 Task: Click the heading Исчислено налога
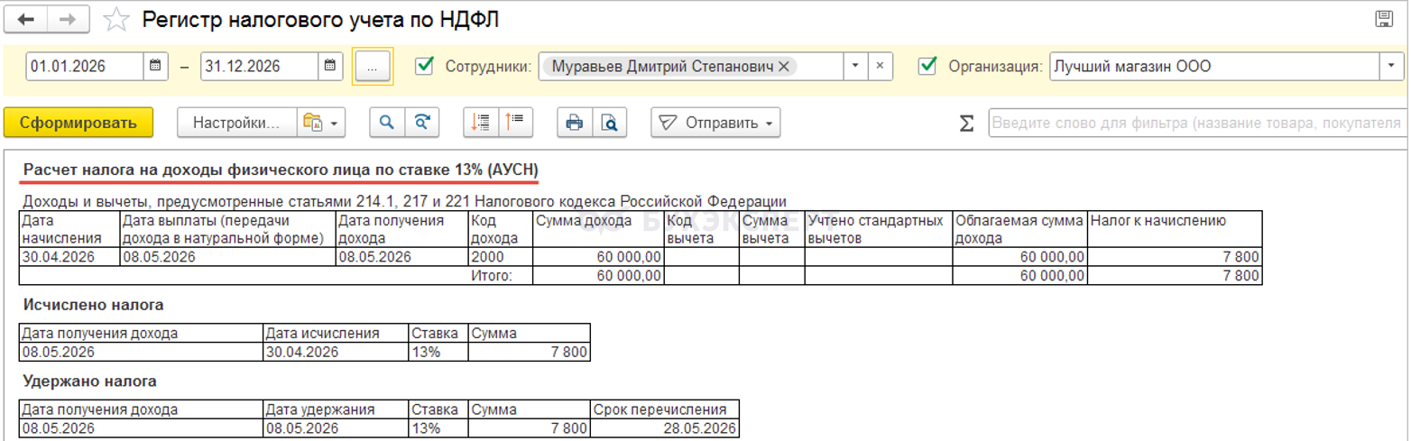tap(94, 305)
